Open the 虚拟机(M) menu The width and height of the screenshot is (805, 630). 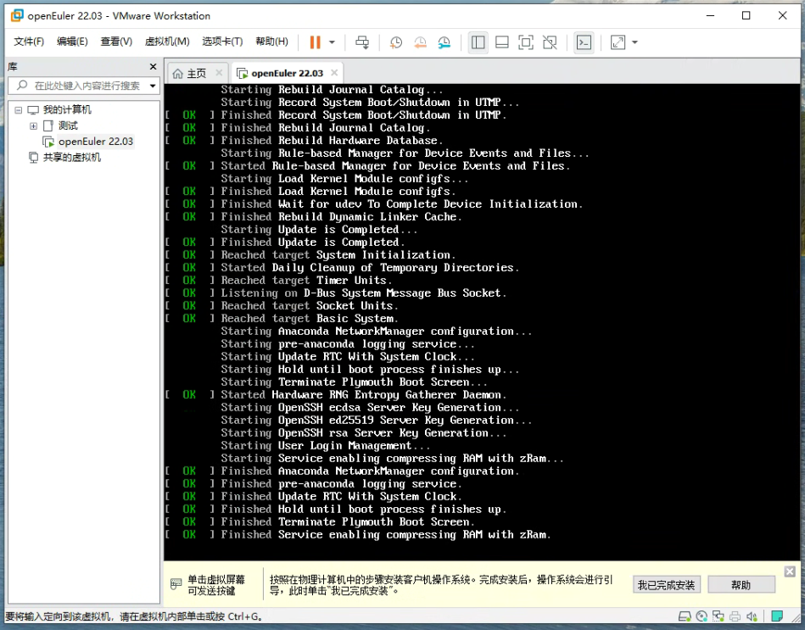167,42
